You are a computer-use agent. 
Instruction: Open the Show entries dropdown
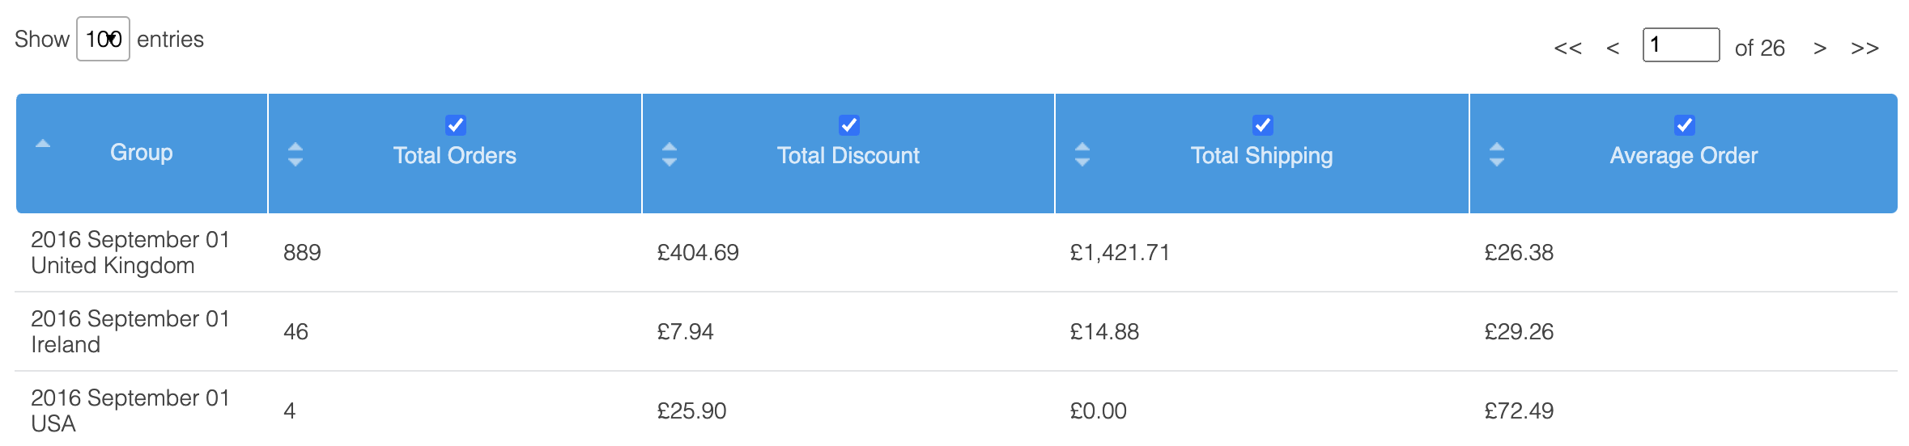(103, 39)
